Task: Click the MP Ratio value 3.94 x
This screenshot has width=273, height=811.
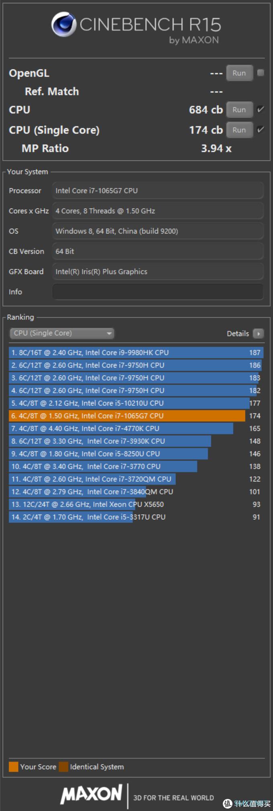Action: [x=216, y=148]
